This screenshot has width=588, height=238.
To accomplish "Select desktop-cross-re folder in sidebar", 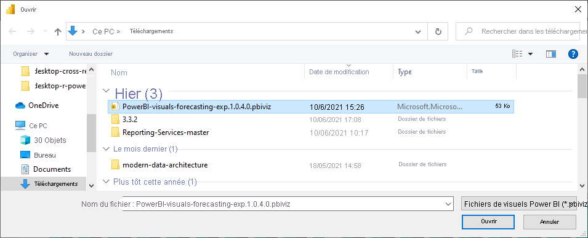I will pyautogui.click(x=54, y=71).
